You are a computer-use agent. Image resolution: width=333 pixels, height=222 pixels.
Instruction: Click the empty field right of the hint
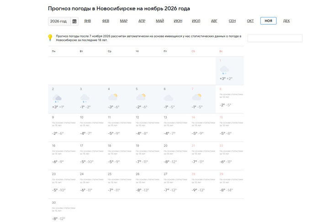click(275, 38)
